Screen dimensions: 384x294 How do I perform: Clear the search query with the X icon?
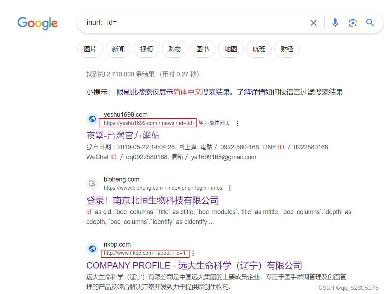pos(314,23)
